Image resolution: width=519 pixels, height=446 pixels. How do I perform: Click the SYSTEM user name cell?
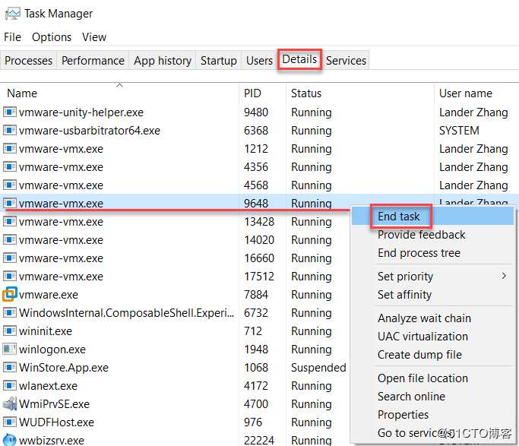click(459, 131)
